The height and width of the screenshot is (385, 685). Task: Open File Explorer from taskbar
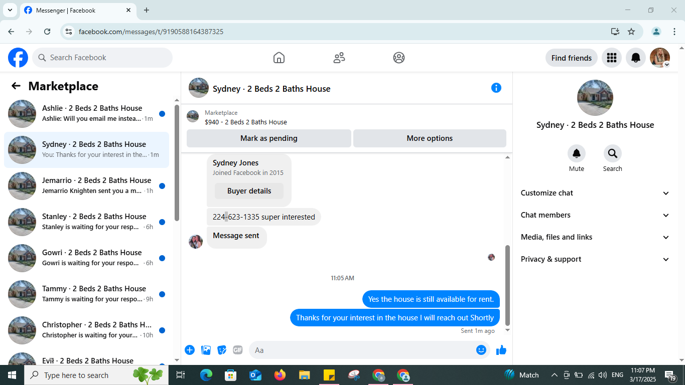(x=305, y=375)
